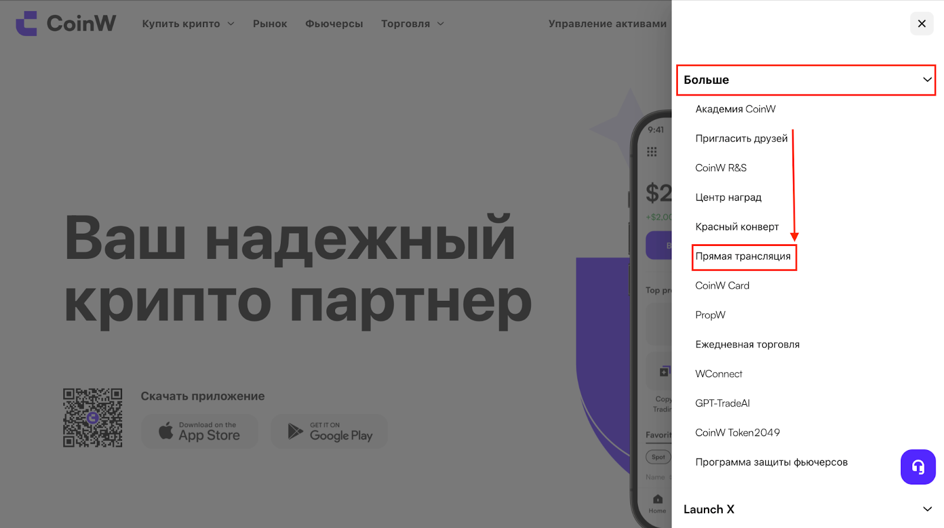Open the support headset chat button
The width and height of the screenshot is (944, 528).
[x=918, y=467]
